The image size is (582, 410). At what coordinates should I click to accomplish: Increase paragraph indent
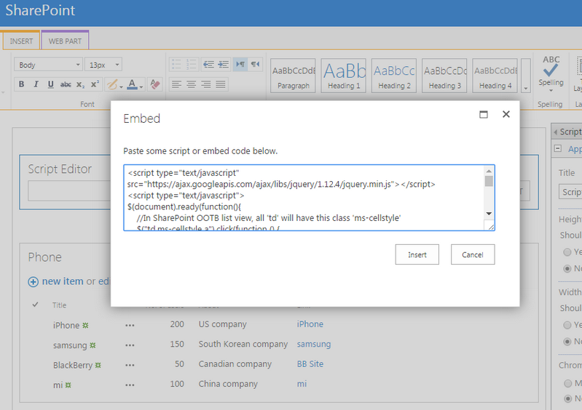pos(224,65)
